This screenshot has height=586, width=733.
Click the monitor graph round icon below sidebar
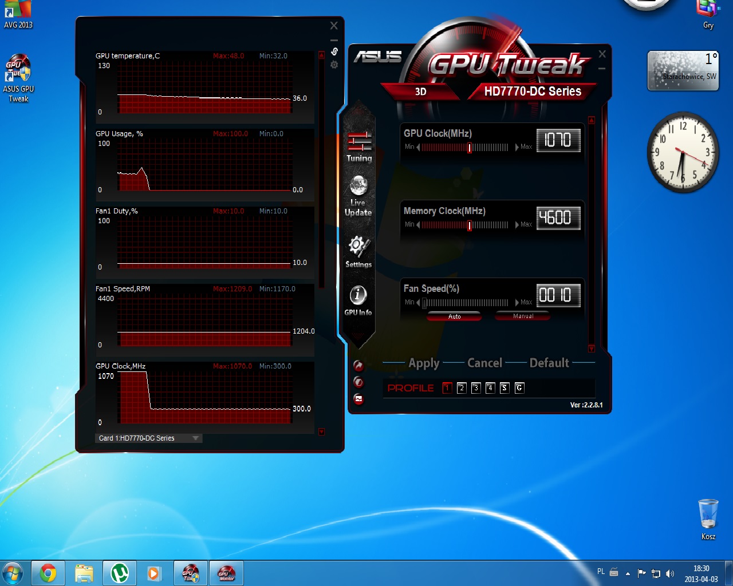tap(358, 399)
